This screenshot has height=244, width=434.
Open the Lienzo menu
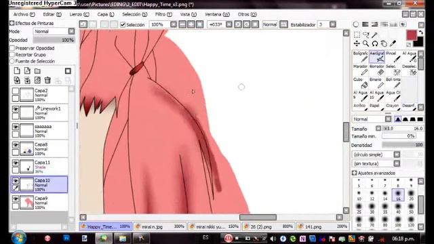pyautogui.click(x=79, y=14)
